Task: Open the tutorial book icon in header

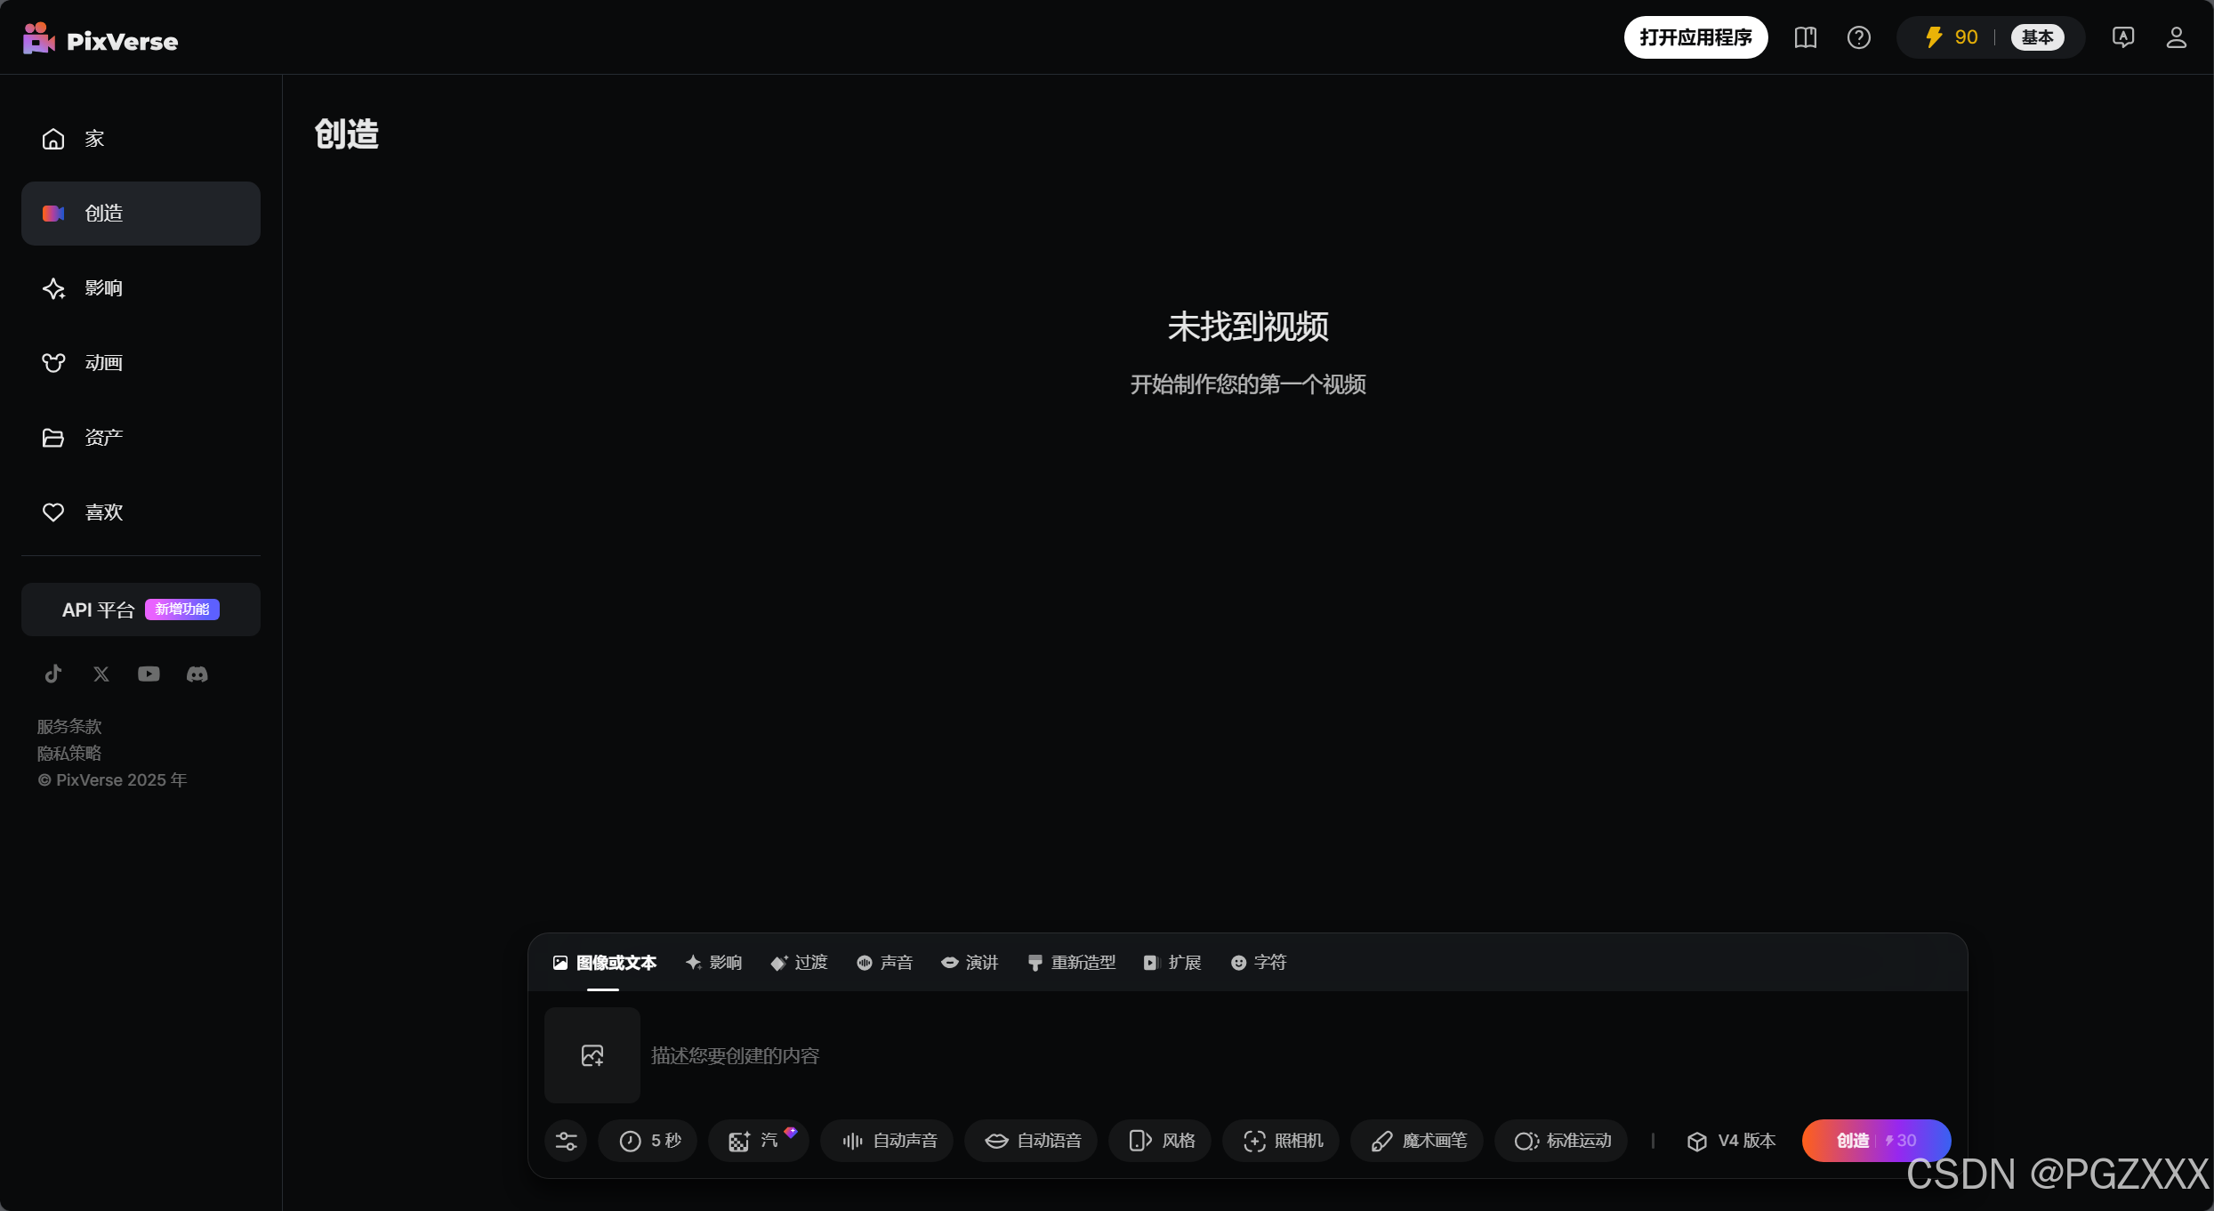Action: [x=1805, y=37]
